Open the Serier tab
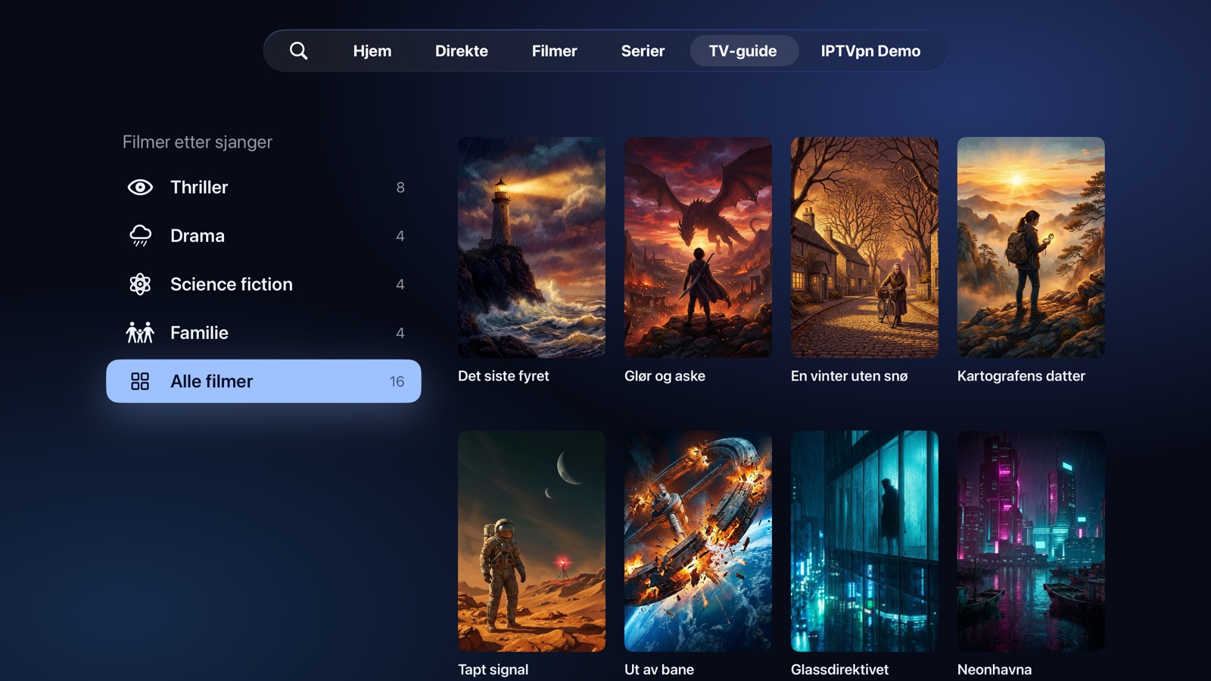This screenshot has width=1211, height=681. 643,51
